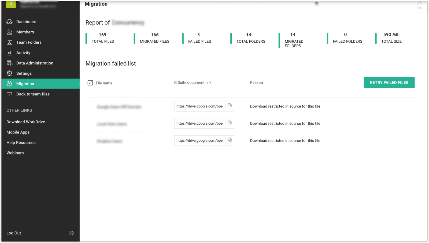Copy the first failed file's Drive link
Viewport: 429px width, 243px height.
[x=230, y=106]
